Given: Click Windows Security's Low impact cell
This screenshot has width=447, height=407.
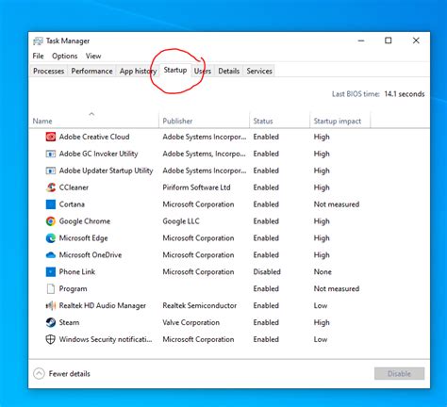Looking at the screenshot, I should point(321,339).
